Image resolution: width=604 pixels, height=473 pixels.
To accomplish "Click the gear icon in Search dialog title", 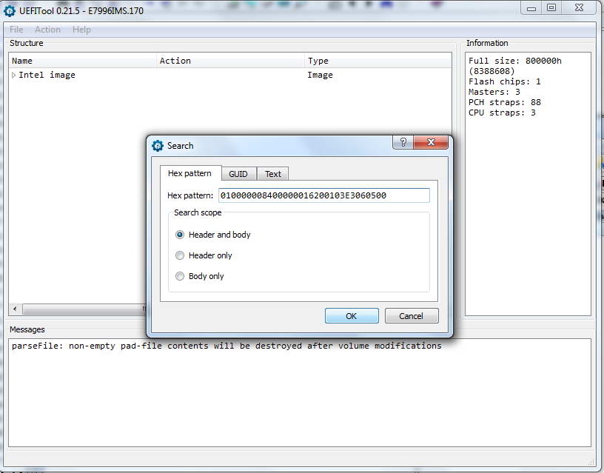I will pyautogui.click(x=158, y=146).
